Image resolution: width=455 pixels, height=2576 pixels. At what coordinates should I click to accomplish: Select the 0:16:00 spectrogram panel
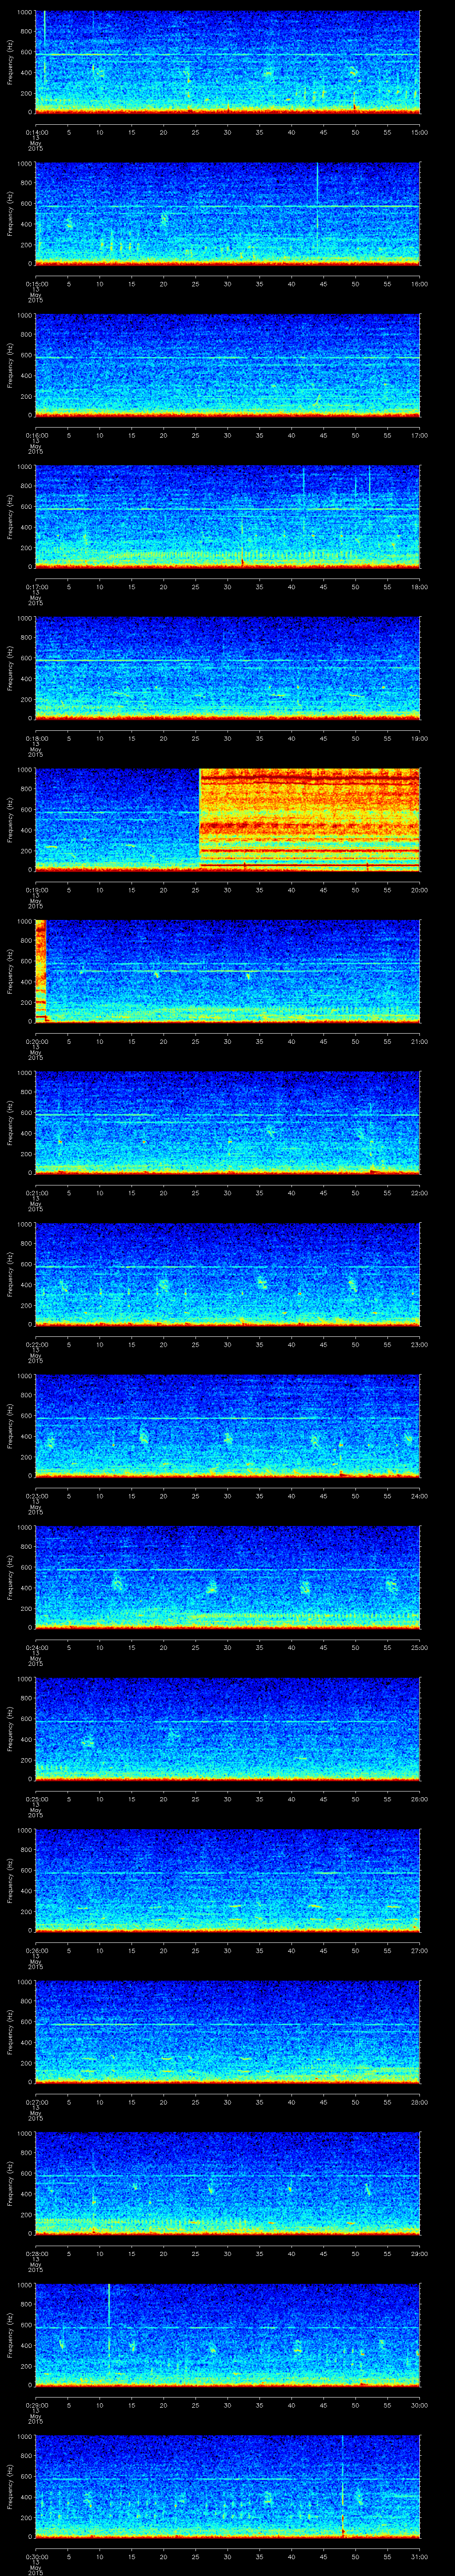click(228, 365)
